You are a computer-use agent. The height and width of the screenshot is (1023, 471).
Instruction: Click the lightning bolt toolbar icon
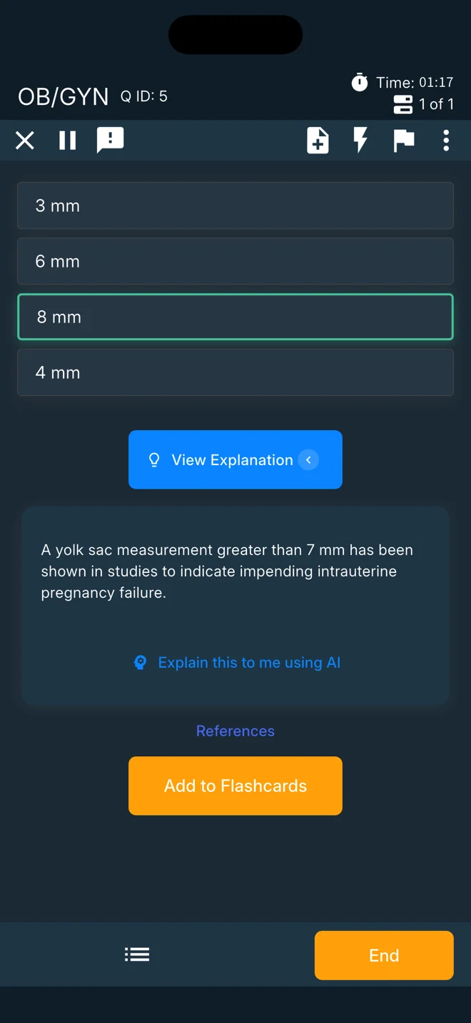click(360, 141)
